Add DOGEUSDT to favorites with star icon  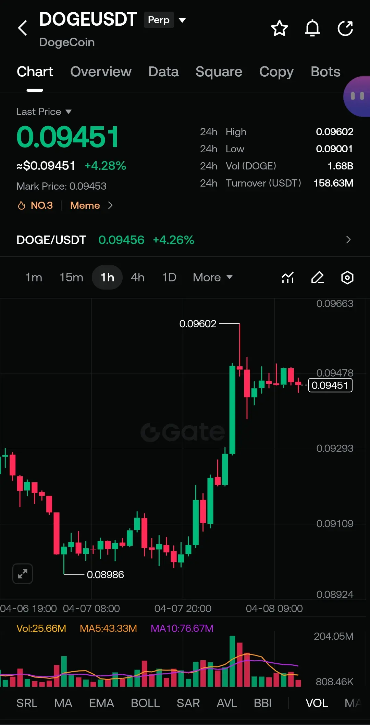pyautogui.click(x=280, y=28)
